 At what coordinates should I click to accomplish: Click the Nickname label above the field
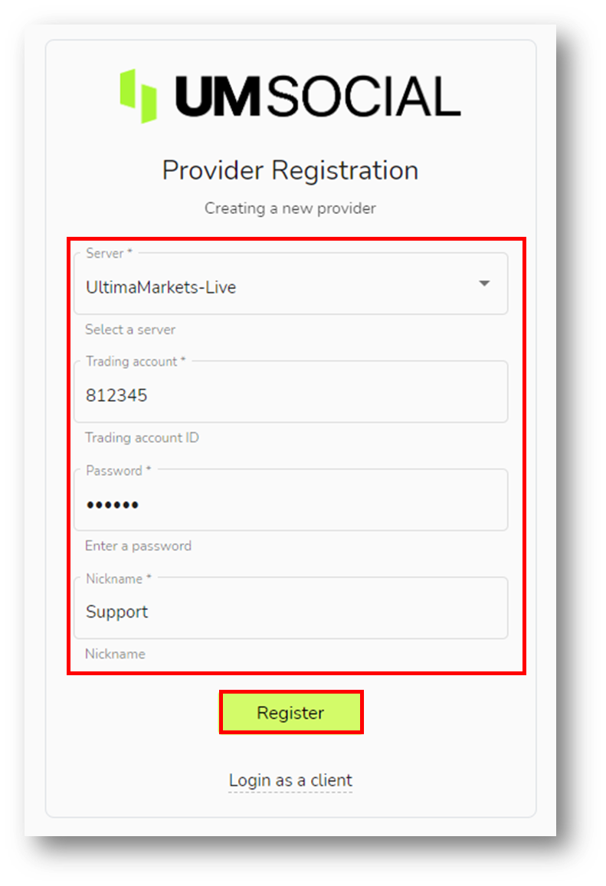[119, 579]
